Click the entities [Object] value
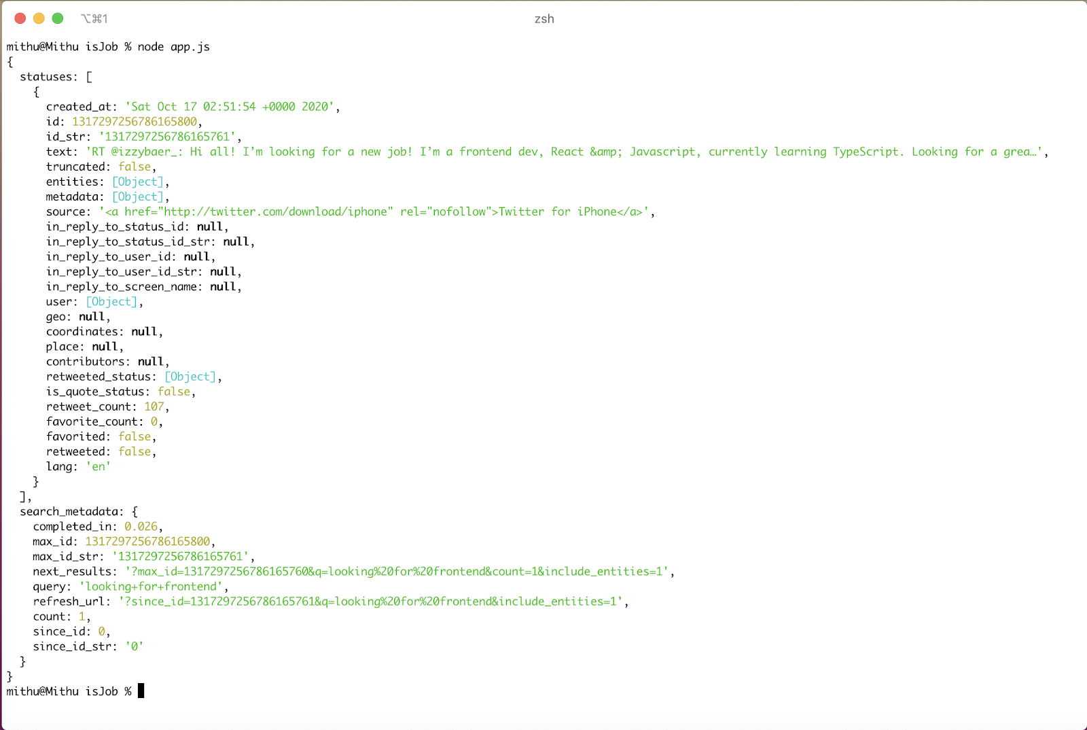Screen dimensions: 1087x730 click(138, 181)
